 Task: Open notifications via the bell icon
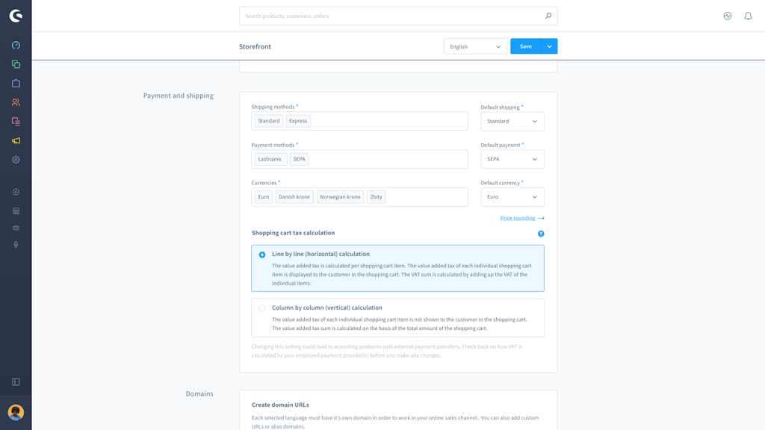[748, 15]
